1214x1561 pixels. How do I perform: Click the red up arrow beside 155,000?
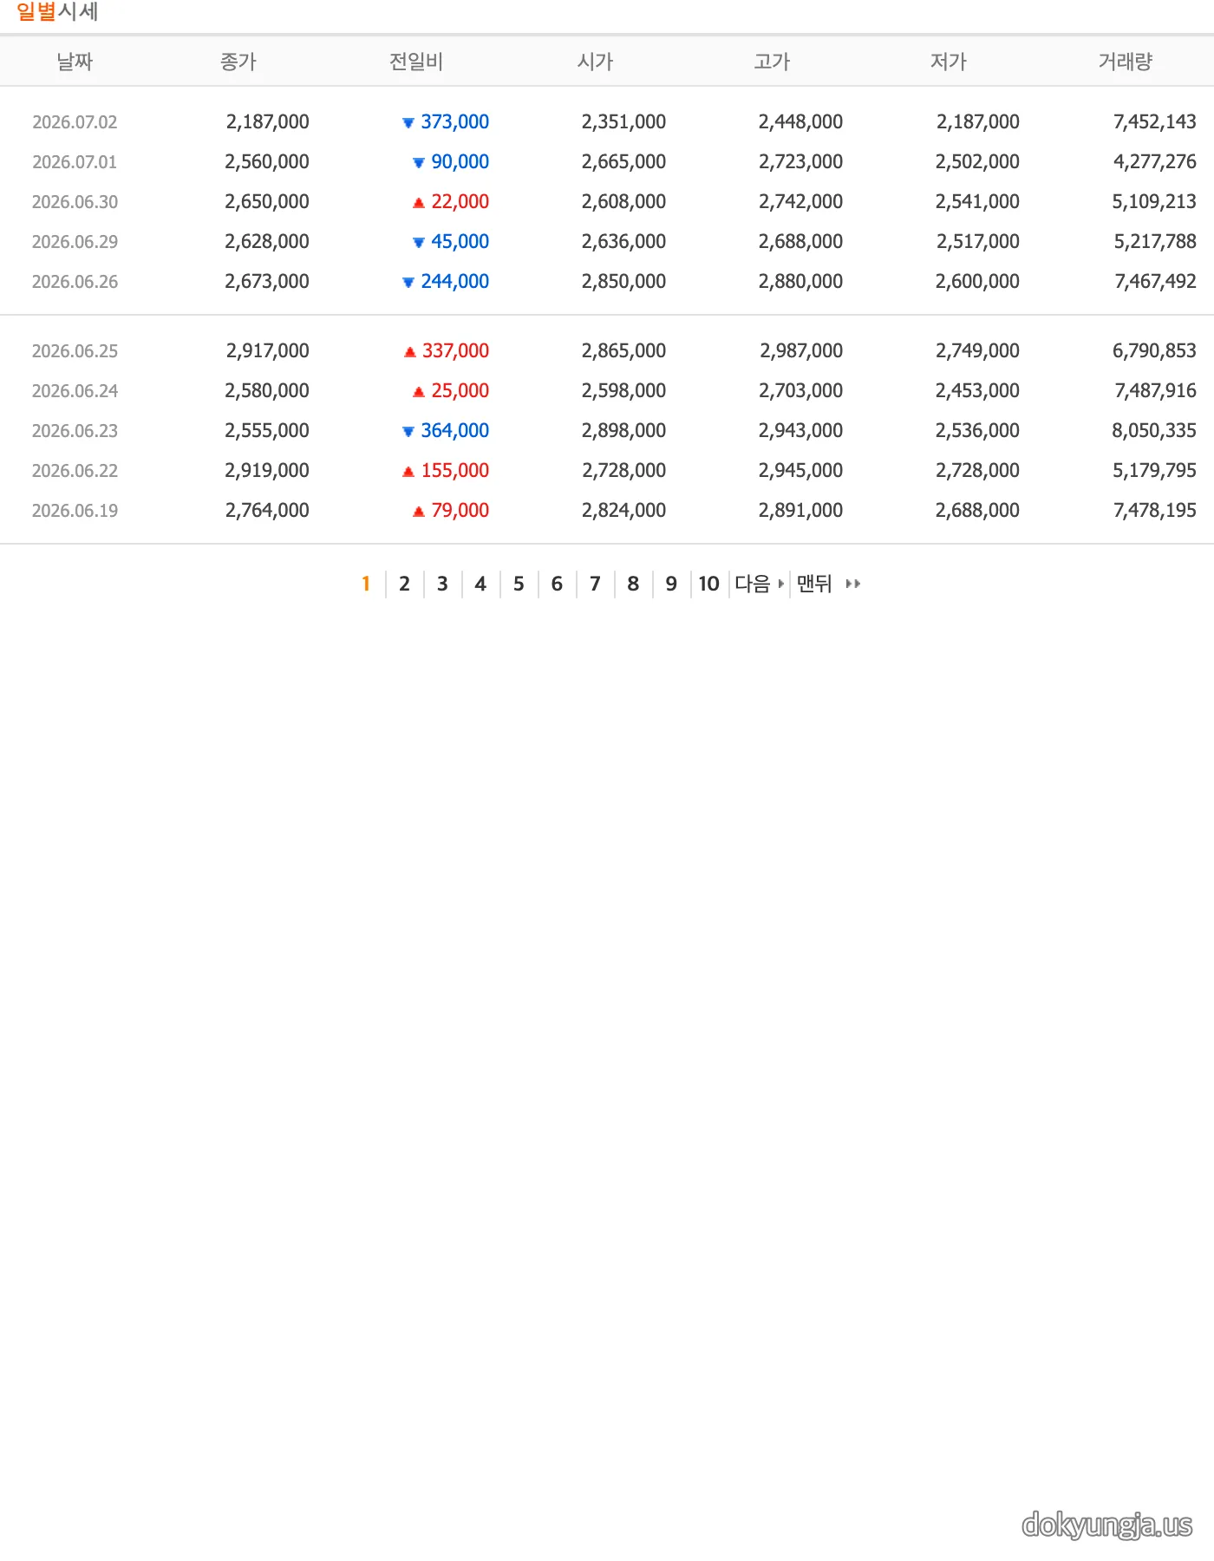point(408,472)
